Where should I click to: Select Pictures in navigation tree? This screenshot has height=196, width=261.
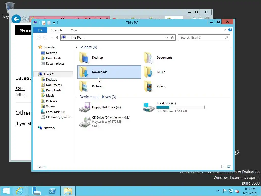51,101
